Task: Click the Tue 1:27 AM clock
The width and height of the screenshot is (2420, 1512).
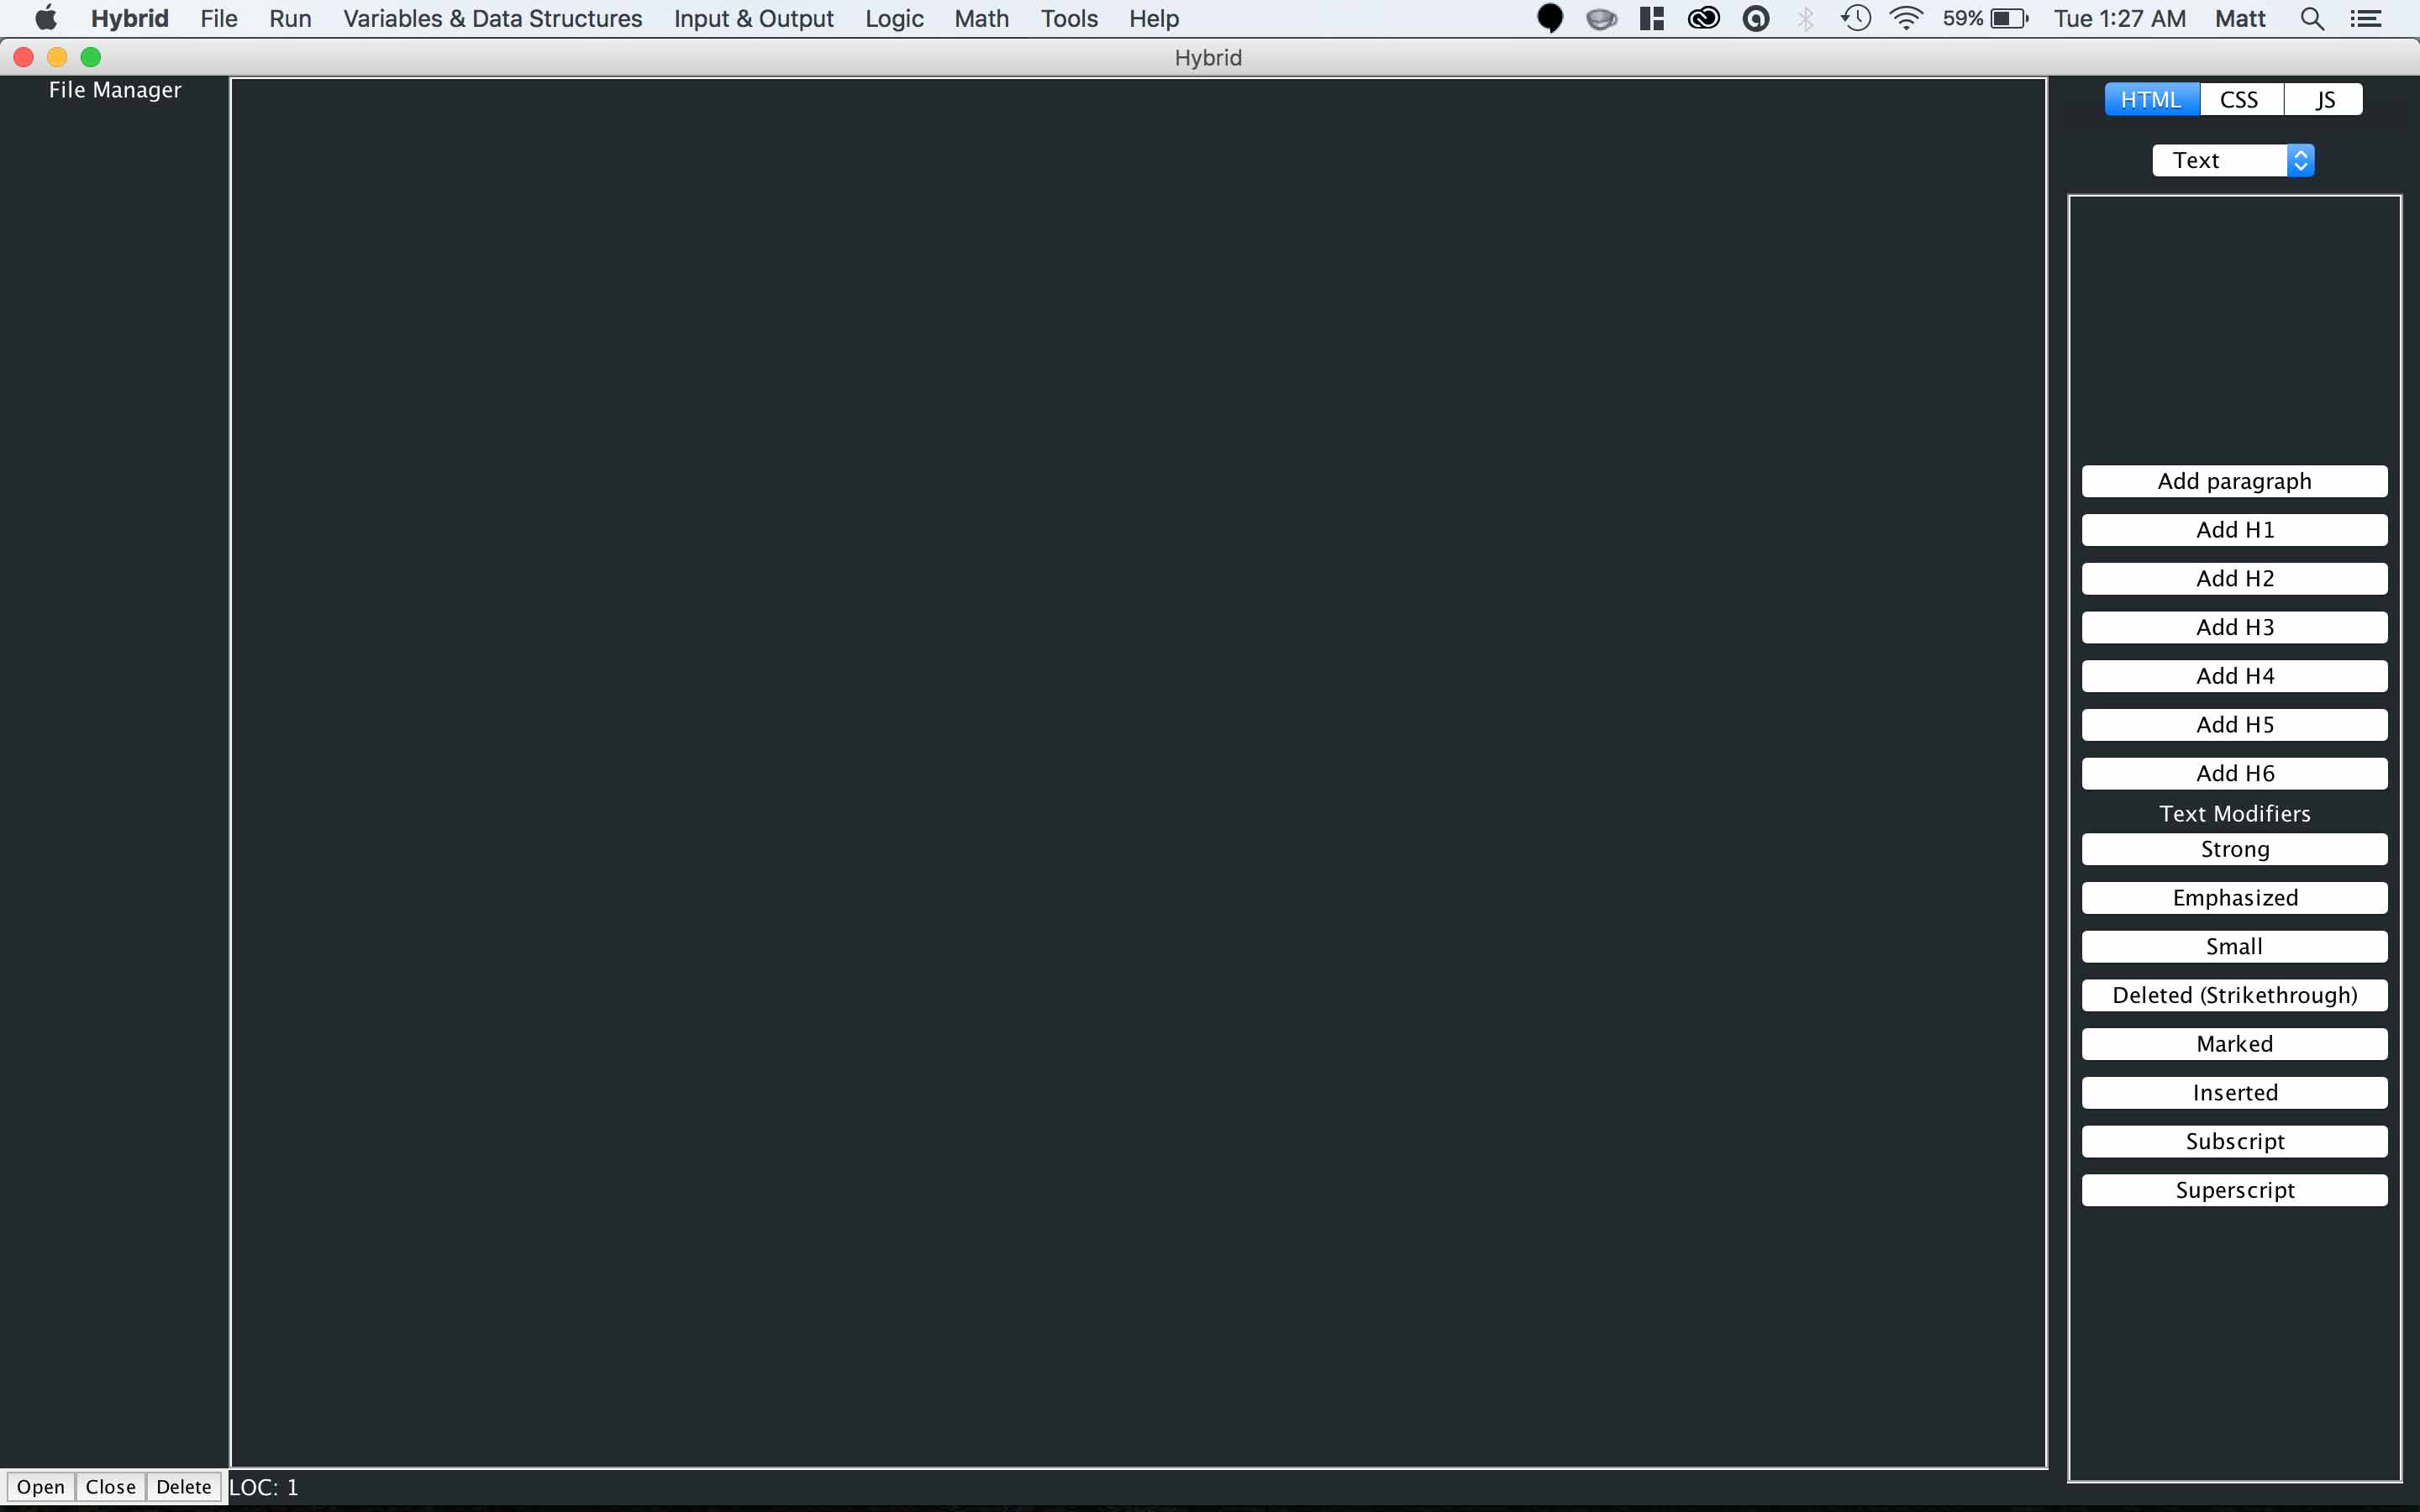Action: tap(2119, 18)
